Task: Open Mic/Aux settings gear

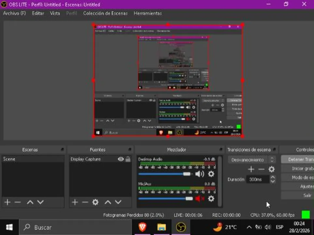Action: tap(211, 198)
